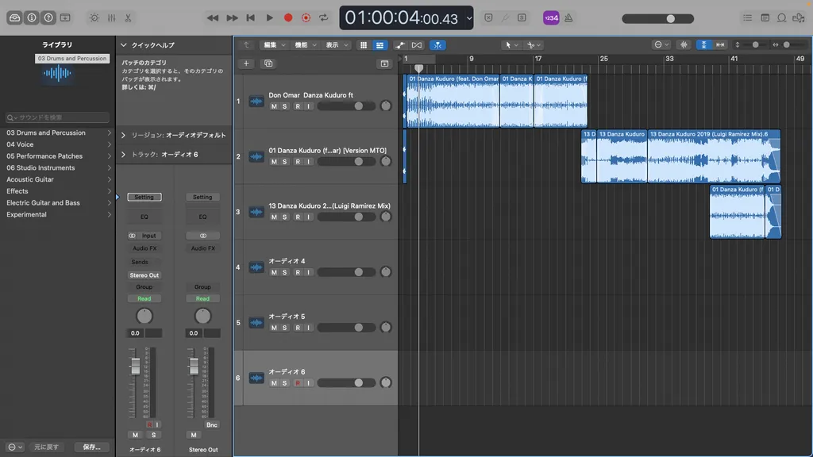This screenshot has width=813, height=457.
Task: Select 04 Voice in the library
Action: (58, 144)
